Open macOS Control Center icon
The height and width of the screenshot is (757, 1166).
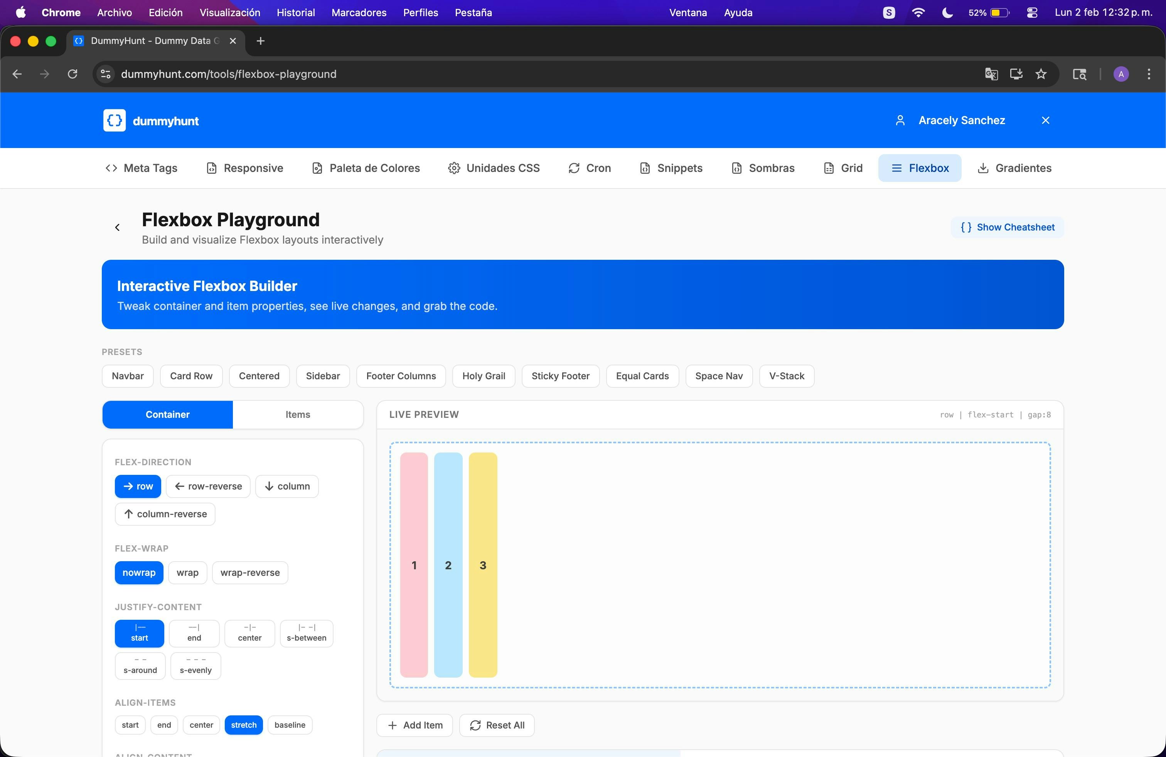(x=1032, y=13)
